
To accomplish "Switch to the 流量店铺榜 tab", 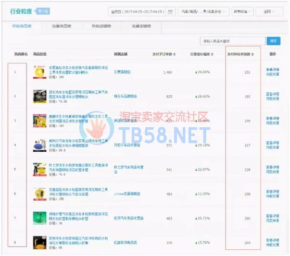I will [x=142, y=26].
